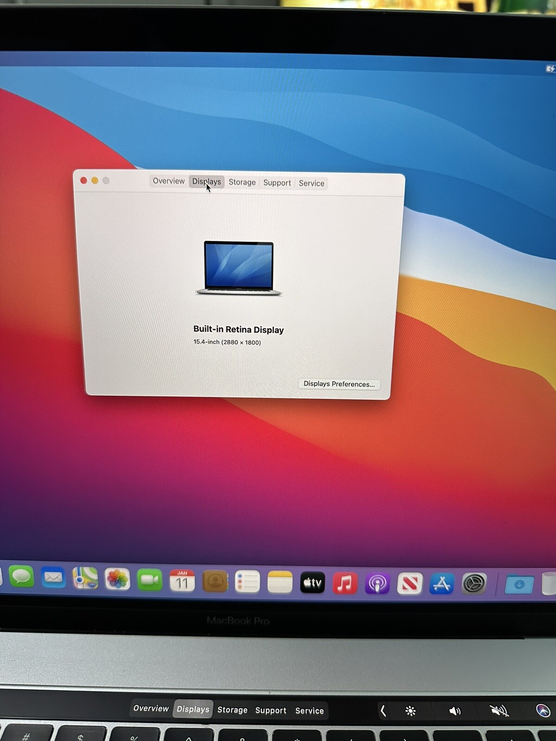Open Calendar showing JAN 11
The height and width of the screenshot is (741, 556).
pyautogui.click(x=182, y=581)
